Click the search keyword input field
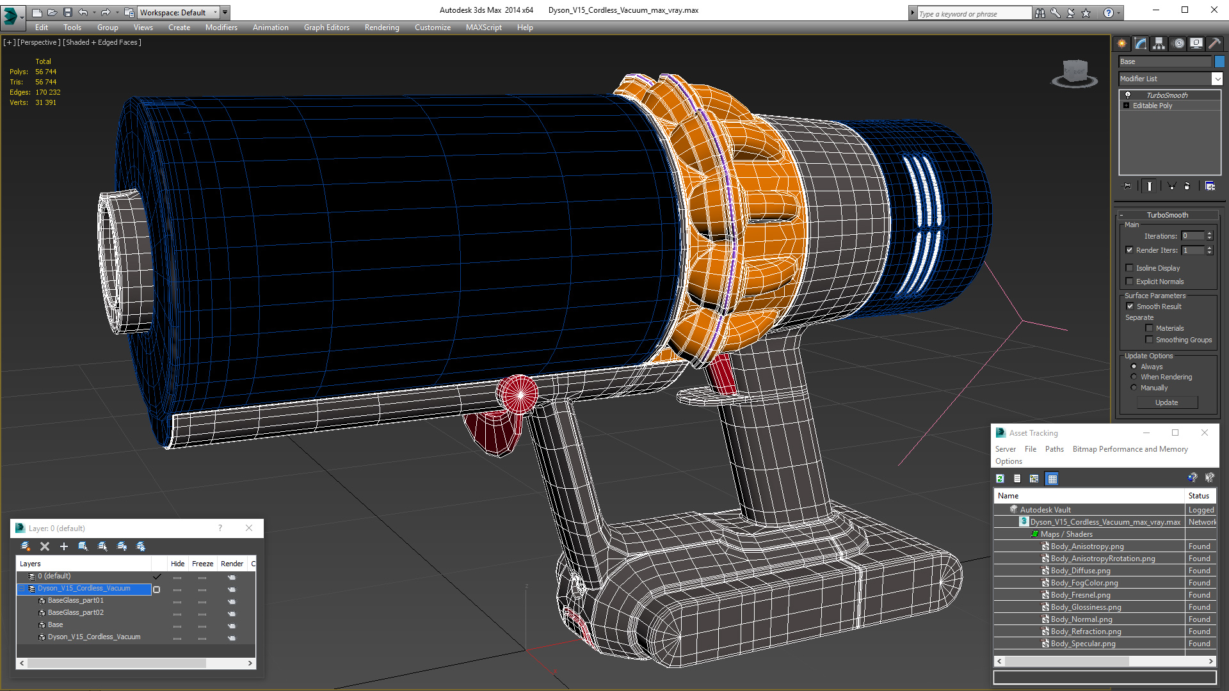Image resolution: width=1229 pixels, height=691 pixels. click(974, 13)
